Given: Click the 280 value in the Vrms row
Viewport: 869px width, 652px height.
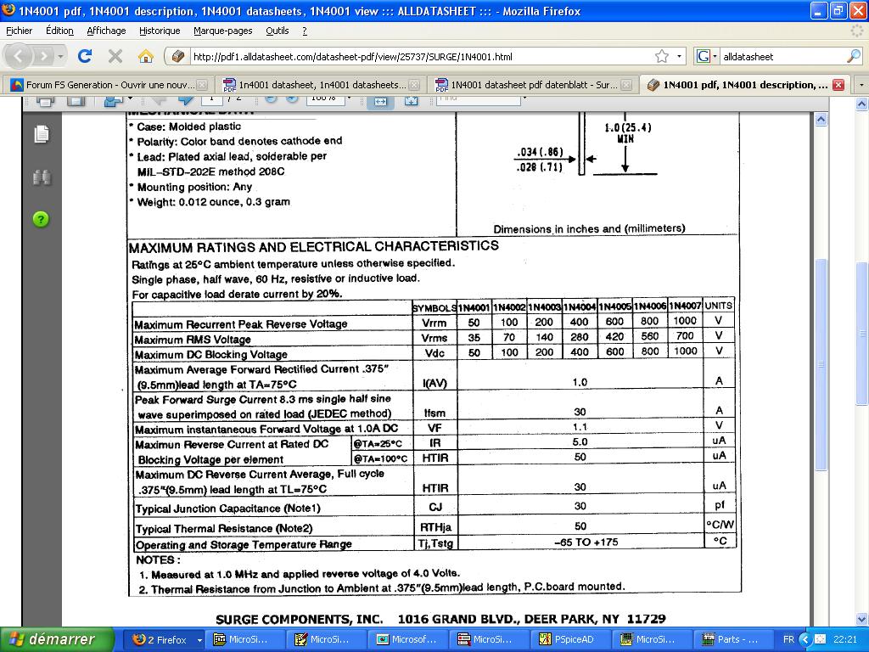Looking at the screenshot, I should [x=579, y=336].
